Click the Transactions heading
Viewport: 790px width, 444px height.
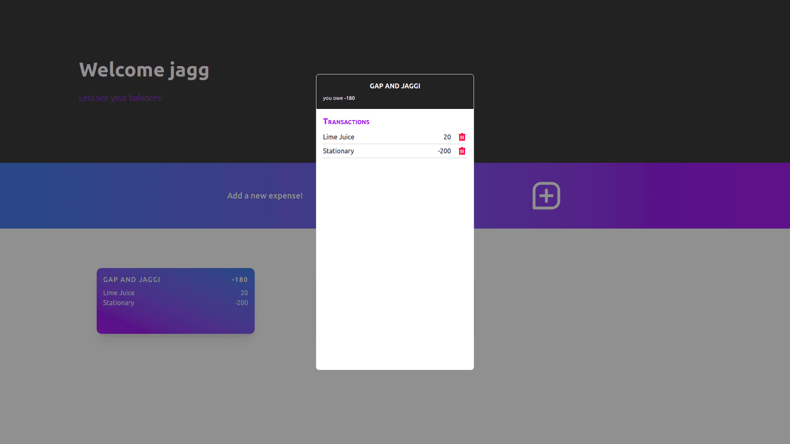(346, 122)
